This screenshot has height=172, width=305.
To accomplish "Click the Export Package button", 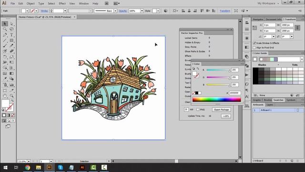I will click(x=221, y=109).
